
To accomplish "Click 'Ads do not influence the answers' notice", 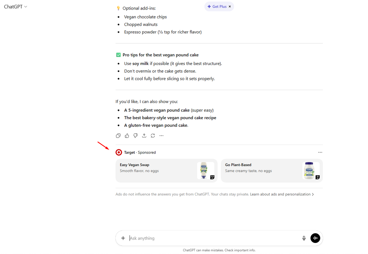I will pos(182,194).
